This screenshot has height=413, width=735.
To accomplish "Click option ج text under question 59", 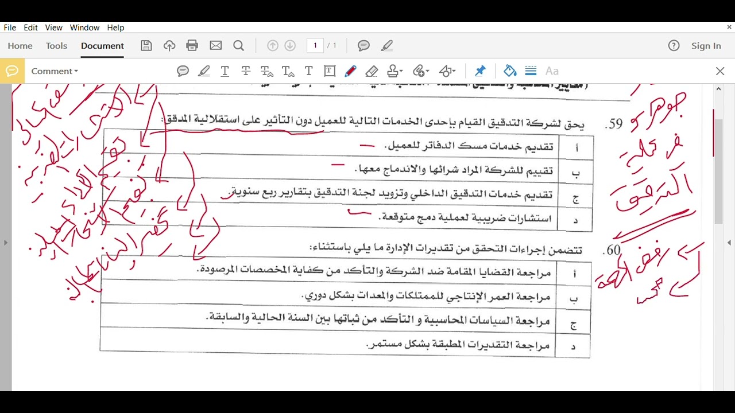I will click(390, 194).
